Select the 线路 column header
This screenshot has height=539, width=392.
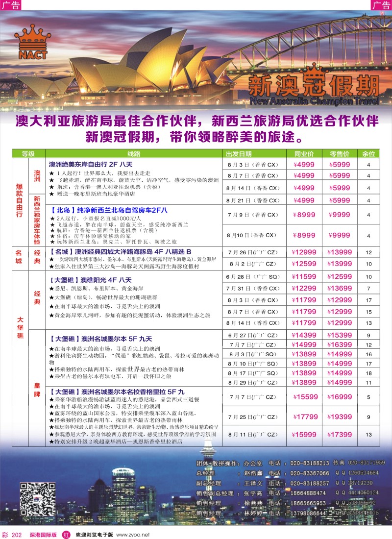coord(134,154)
